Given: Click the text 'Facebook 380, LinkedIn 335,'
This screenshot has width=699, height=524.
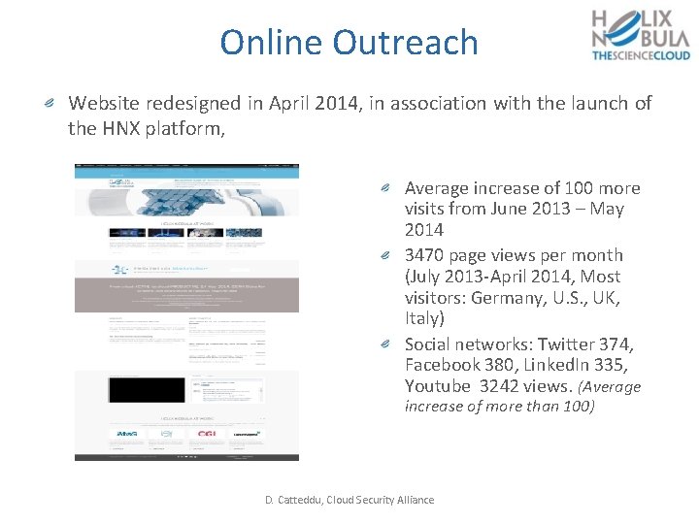Looking at the screenshot, I should point(516,365).
